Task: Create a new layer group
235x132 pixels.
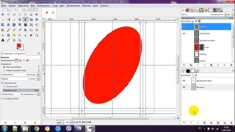Action: tap(191, 65)
